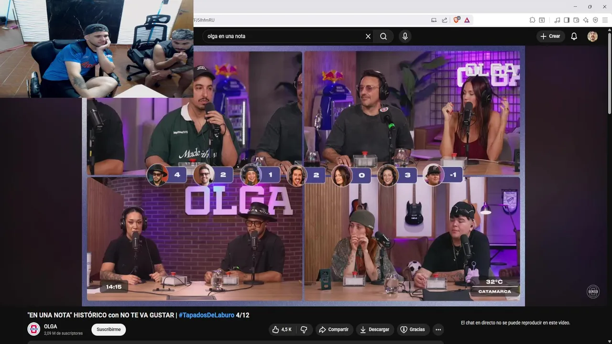Viewport: 612px width, 344px height.
Task: Open the more actions three-dot menu
Action: pos(438,330)
